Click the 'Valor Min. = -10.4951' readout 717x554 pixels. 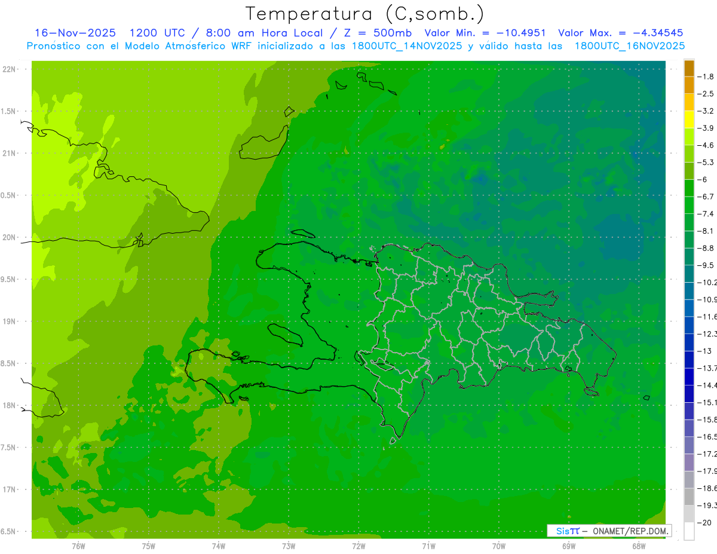tap(485, 33)
